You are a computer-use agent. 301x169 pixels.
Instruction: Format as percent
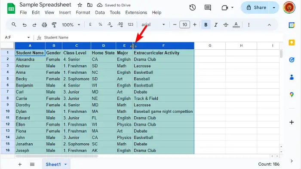point(100,24)
